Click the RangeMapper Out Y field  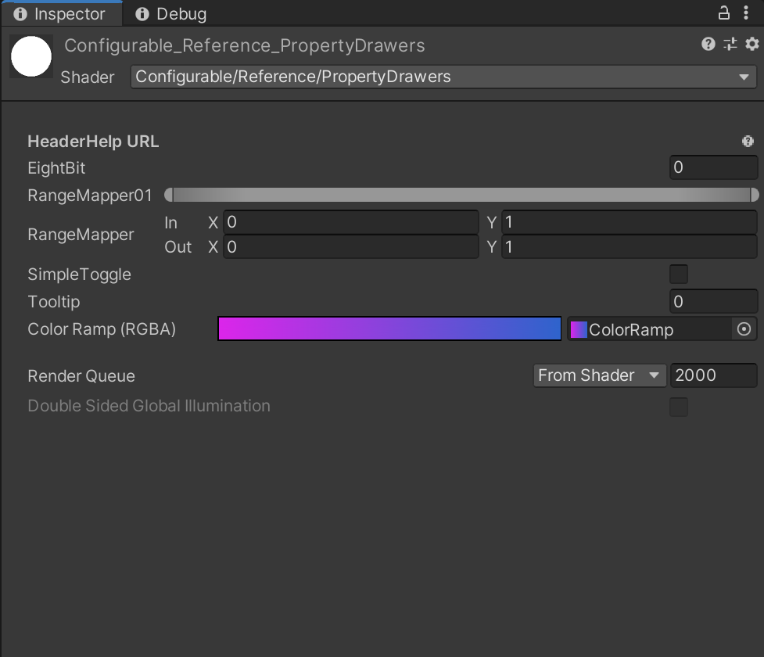pyautogui.click(x=629, y=246)
